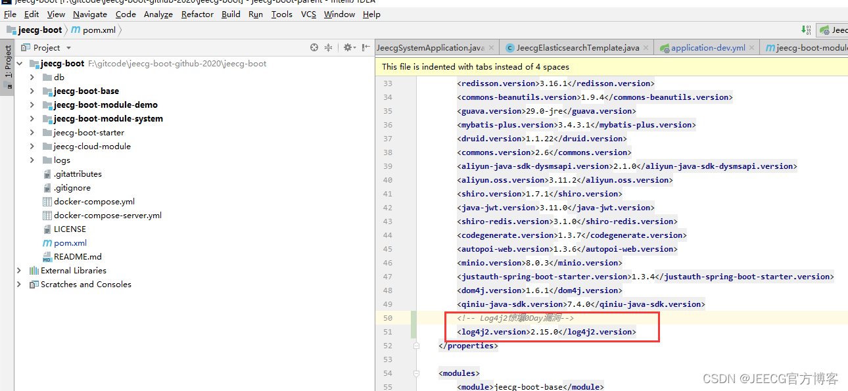The image size is (848, 391).
Task: Open the Analyze menu
Action: [x=158, y=14]
